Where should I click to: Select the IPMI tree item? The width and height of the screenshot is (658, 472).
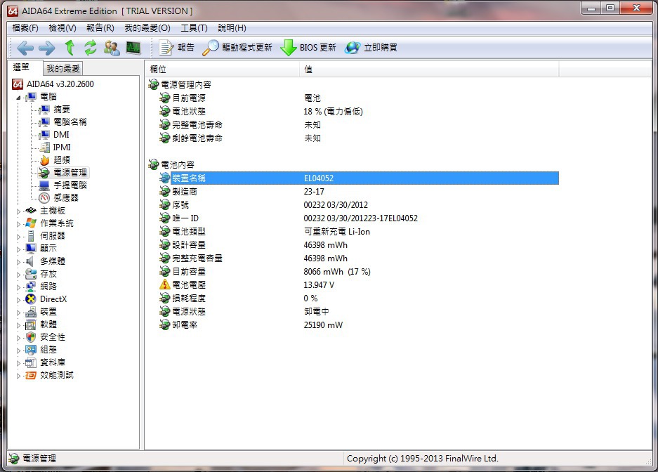[62, 147]
